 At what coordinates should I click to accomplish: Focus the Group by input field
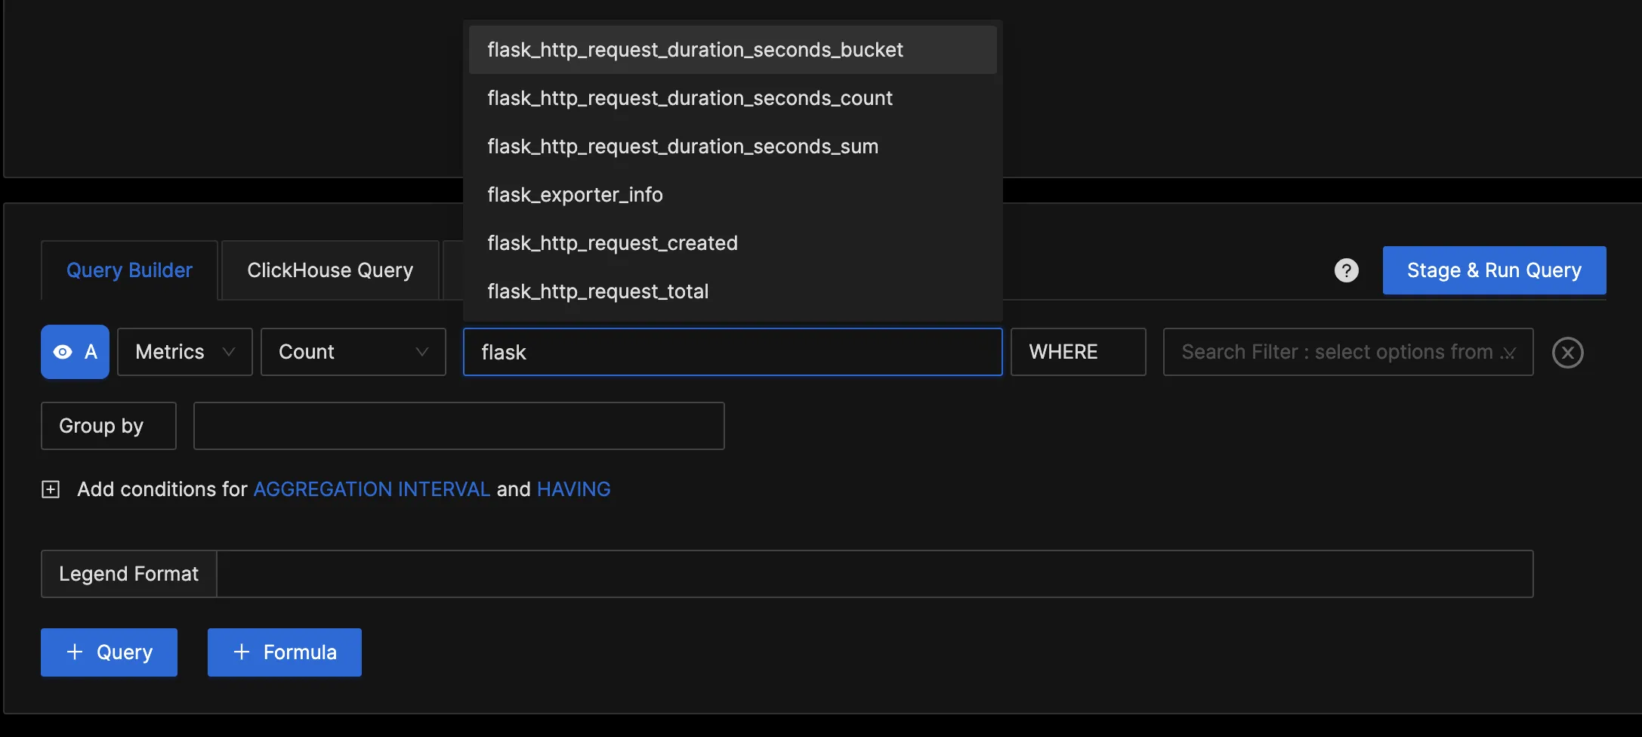click(459, 426)
